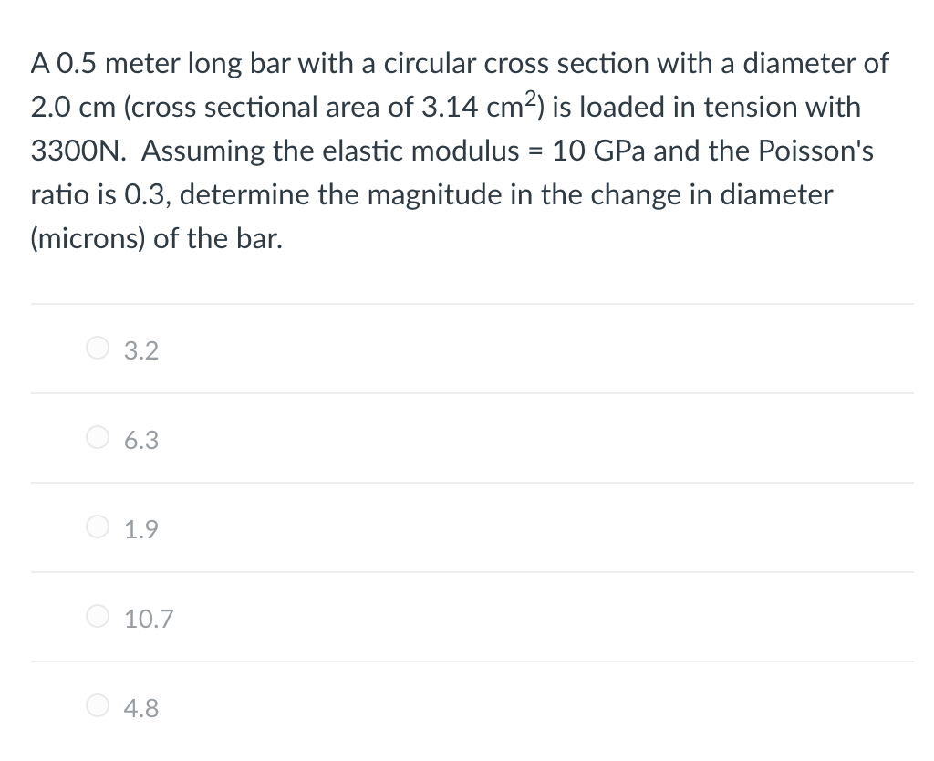Viewport: 934px width, 761px height.
Task: Click the answer label text 1.9
Action: [x=140, y=529]
